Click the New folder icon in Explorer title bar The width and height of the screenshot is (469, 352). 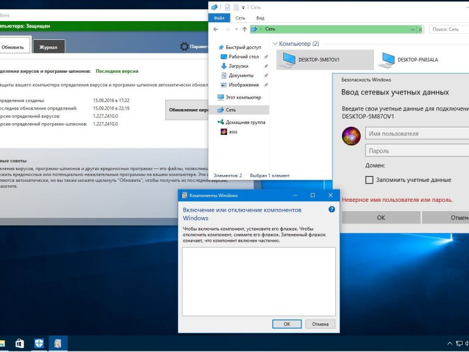[236, 7]
